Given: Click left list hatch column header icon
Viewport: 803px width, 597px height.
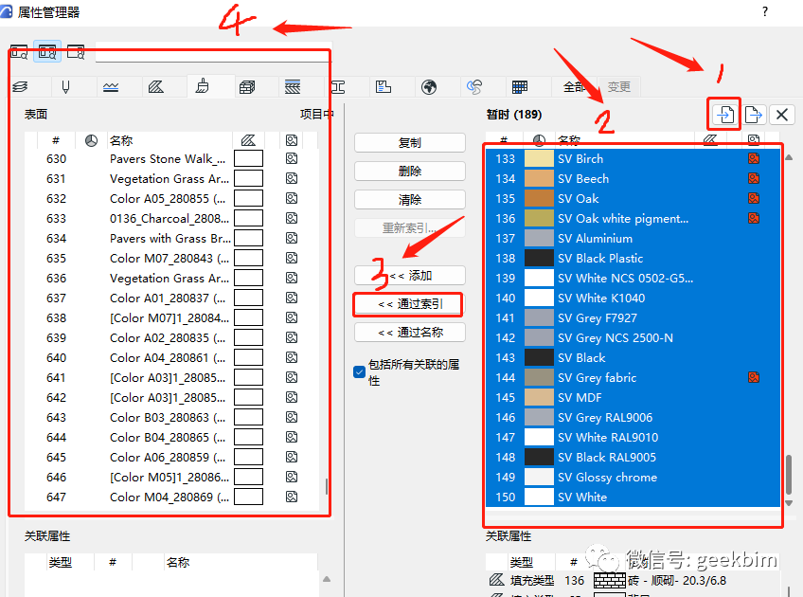Looking at the screenshot, I should pyautogui.click(x=248, y=140).
